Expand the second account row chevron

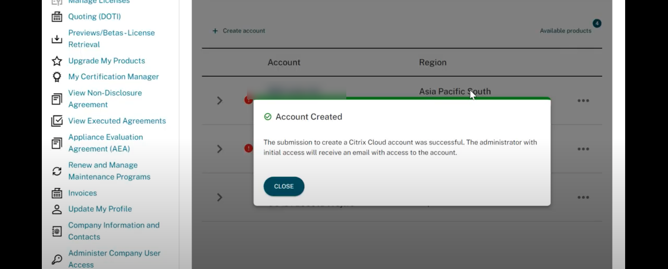click(x=220, y=149)
